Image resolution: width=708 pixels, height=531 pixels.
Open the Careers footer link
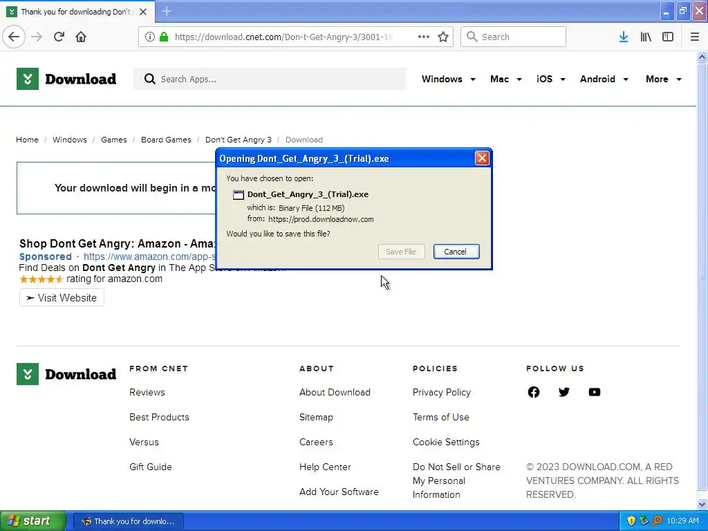point(316,442)
